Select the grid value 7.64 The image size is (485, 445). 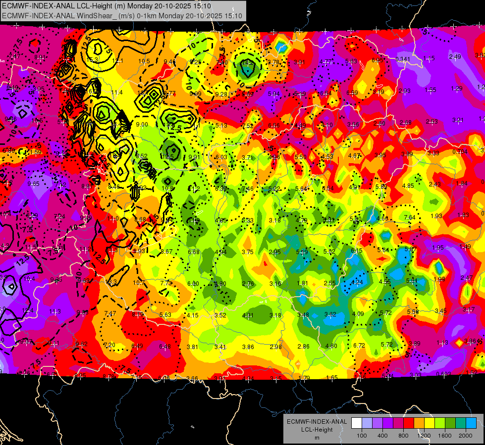tap(410, 218)
